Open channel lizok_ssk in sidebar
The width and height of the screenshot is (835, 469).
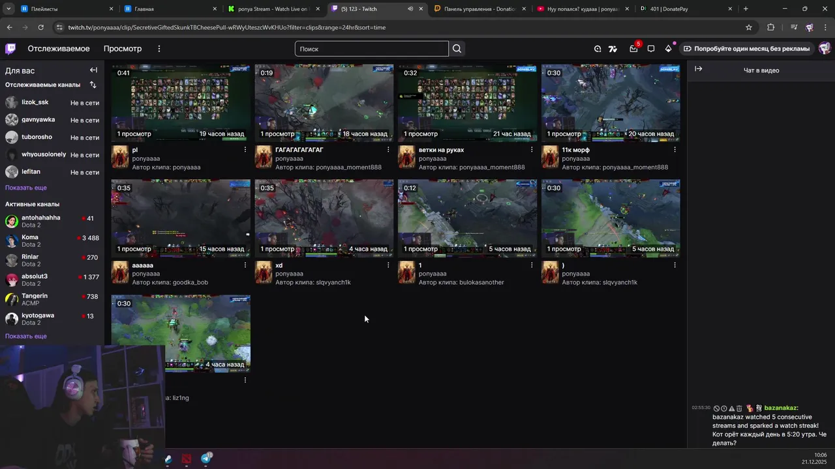(x=52, y=102)
